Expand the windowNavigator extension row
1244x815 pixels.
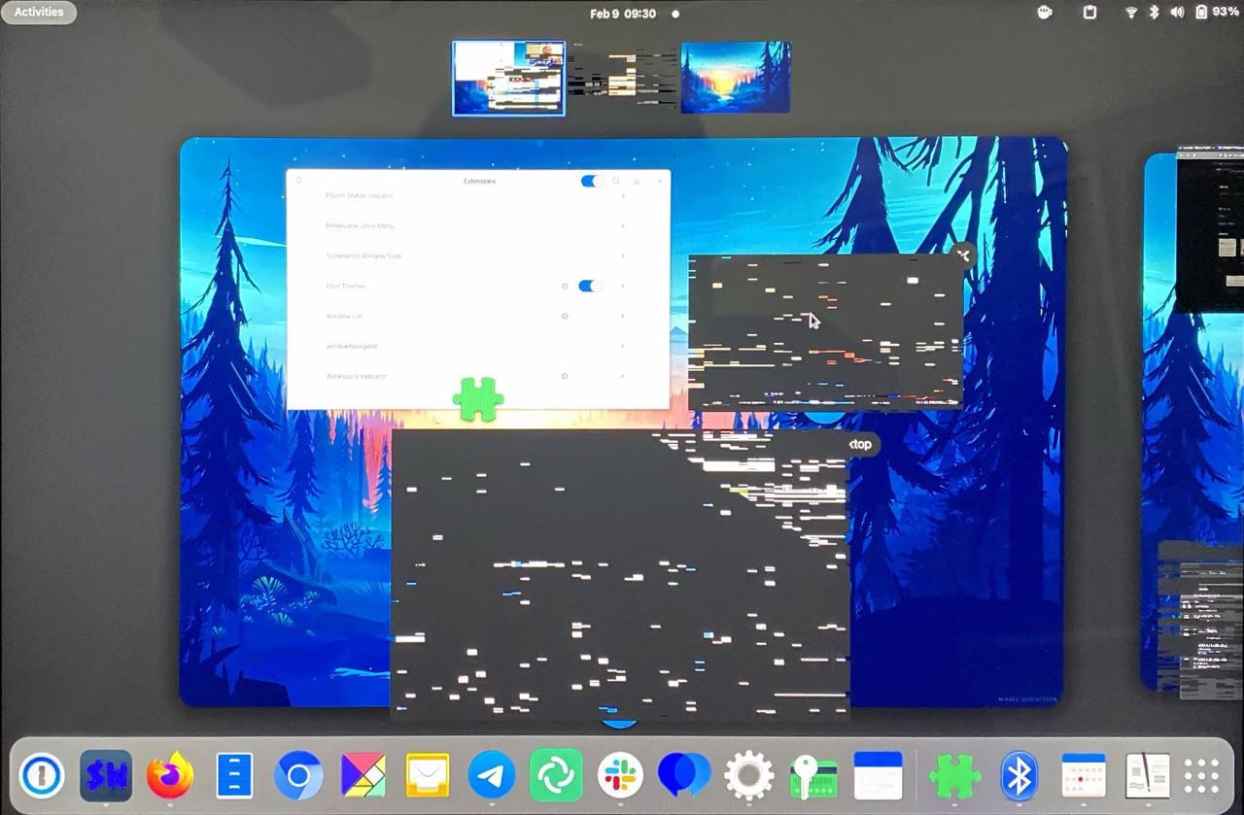click(x=623, y=346)
